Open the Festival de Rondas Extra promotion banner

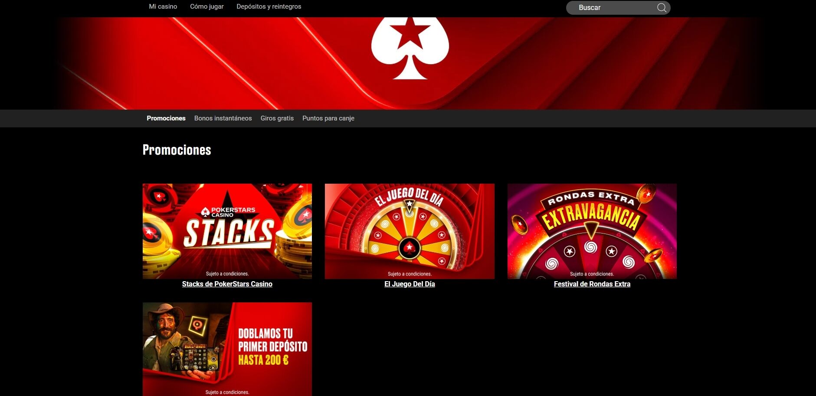pos(592,231)
